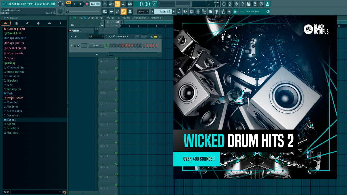Expand the Channel presets folder

tap(17, 48)
